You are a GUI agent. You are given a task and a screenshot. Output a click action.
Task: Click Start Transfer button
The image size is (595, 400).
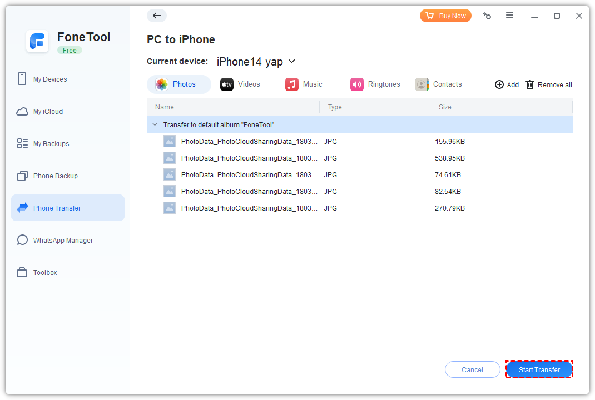[x=539, y=369]
